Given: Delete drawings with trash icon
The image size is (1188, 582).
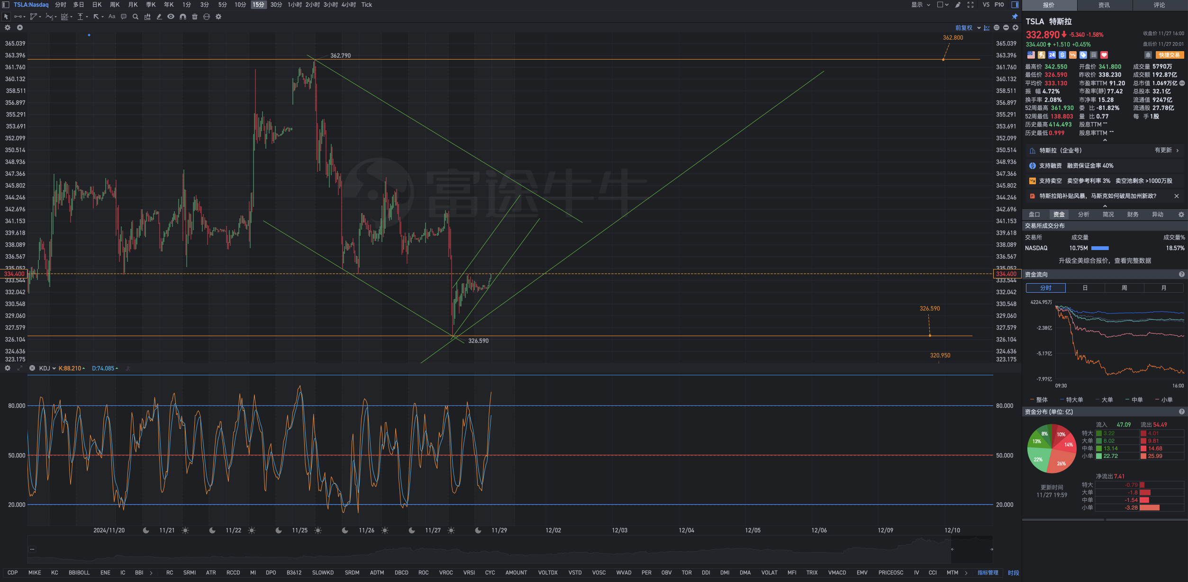Looking at the screenshot, I should 195,17.
